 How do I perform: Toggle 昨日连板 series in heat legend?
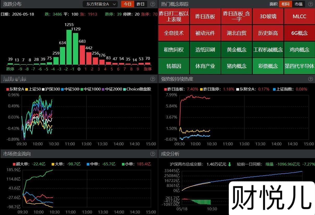181,89
